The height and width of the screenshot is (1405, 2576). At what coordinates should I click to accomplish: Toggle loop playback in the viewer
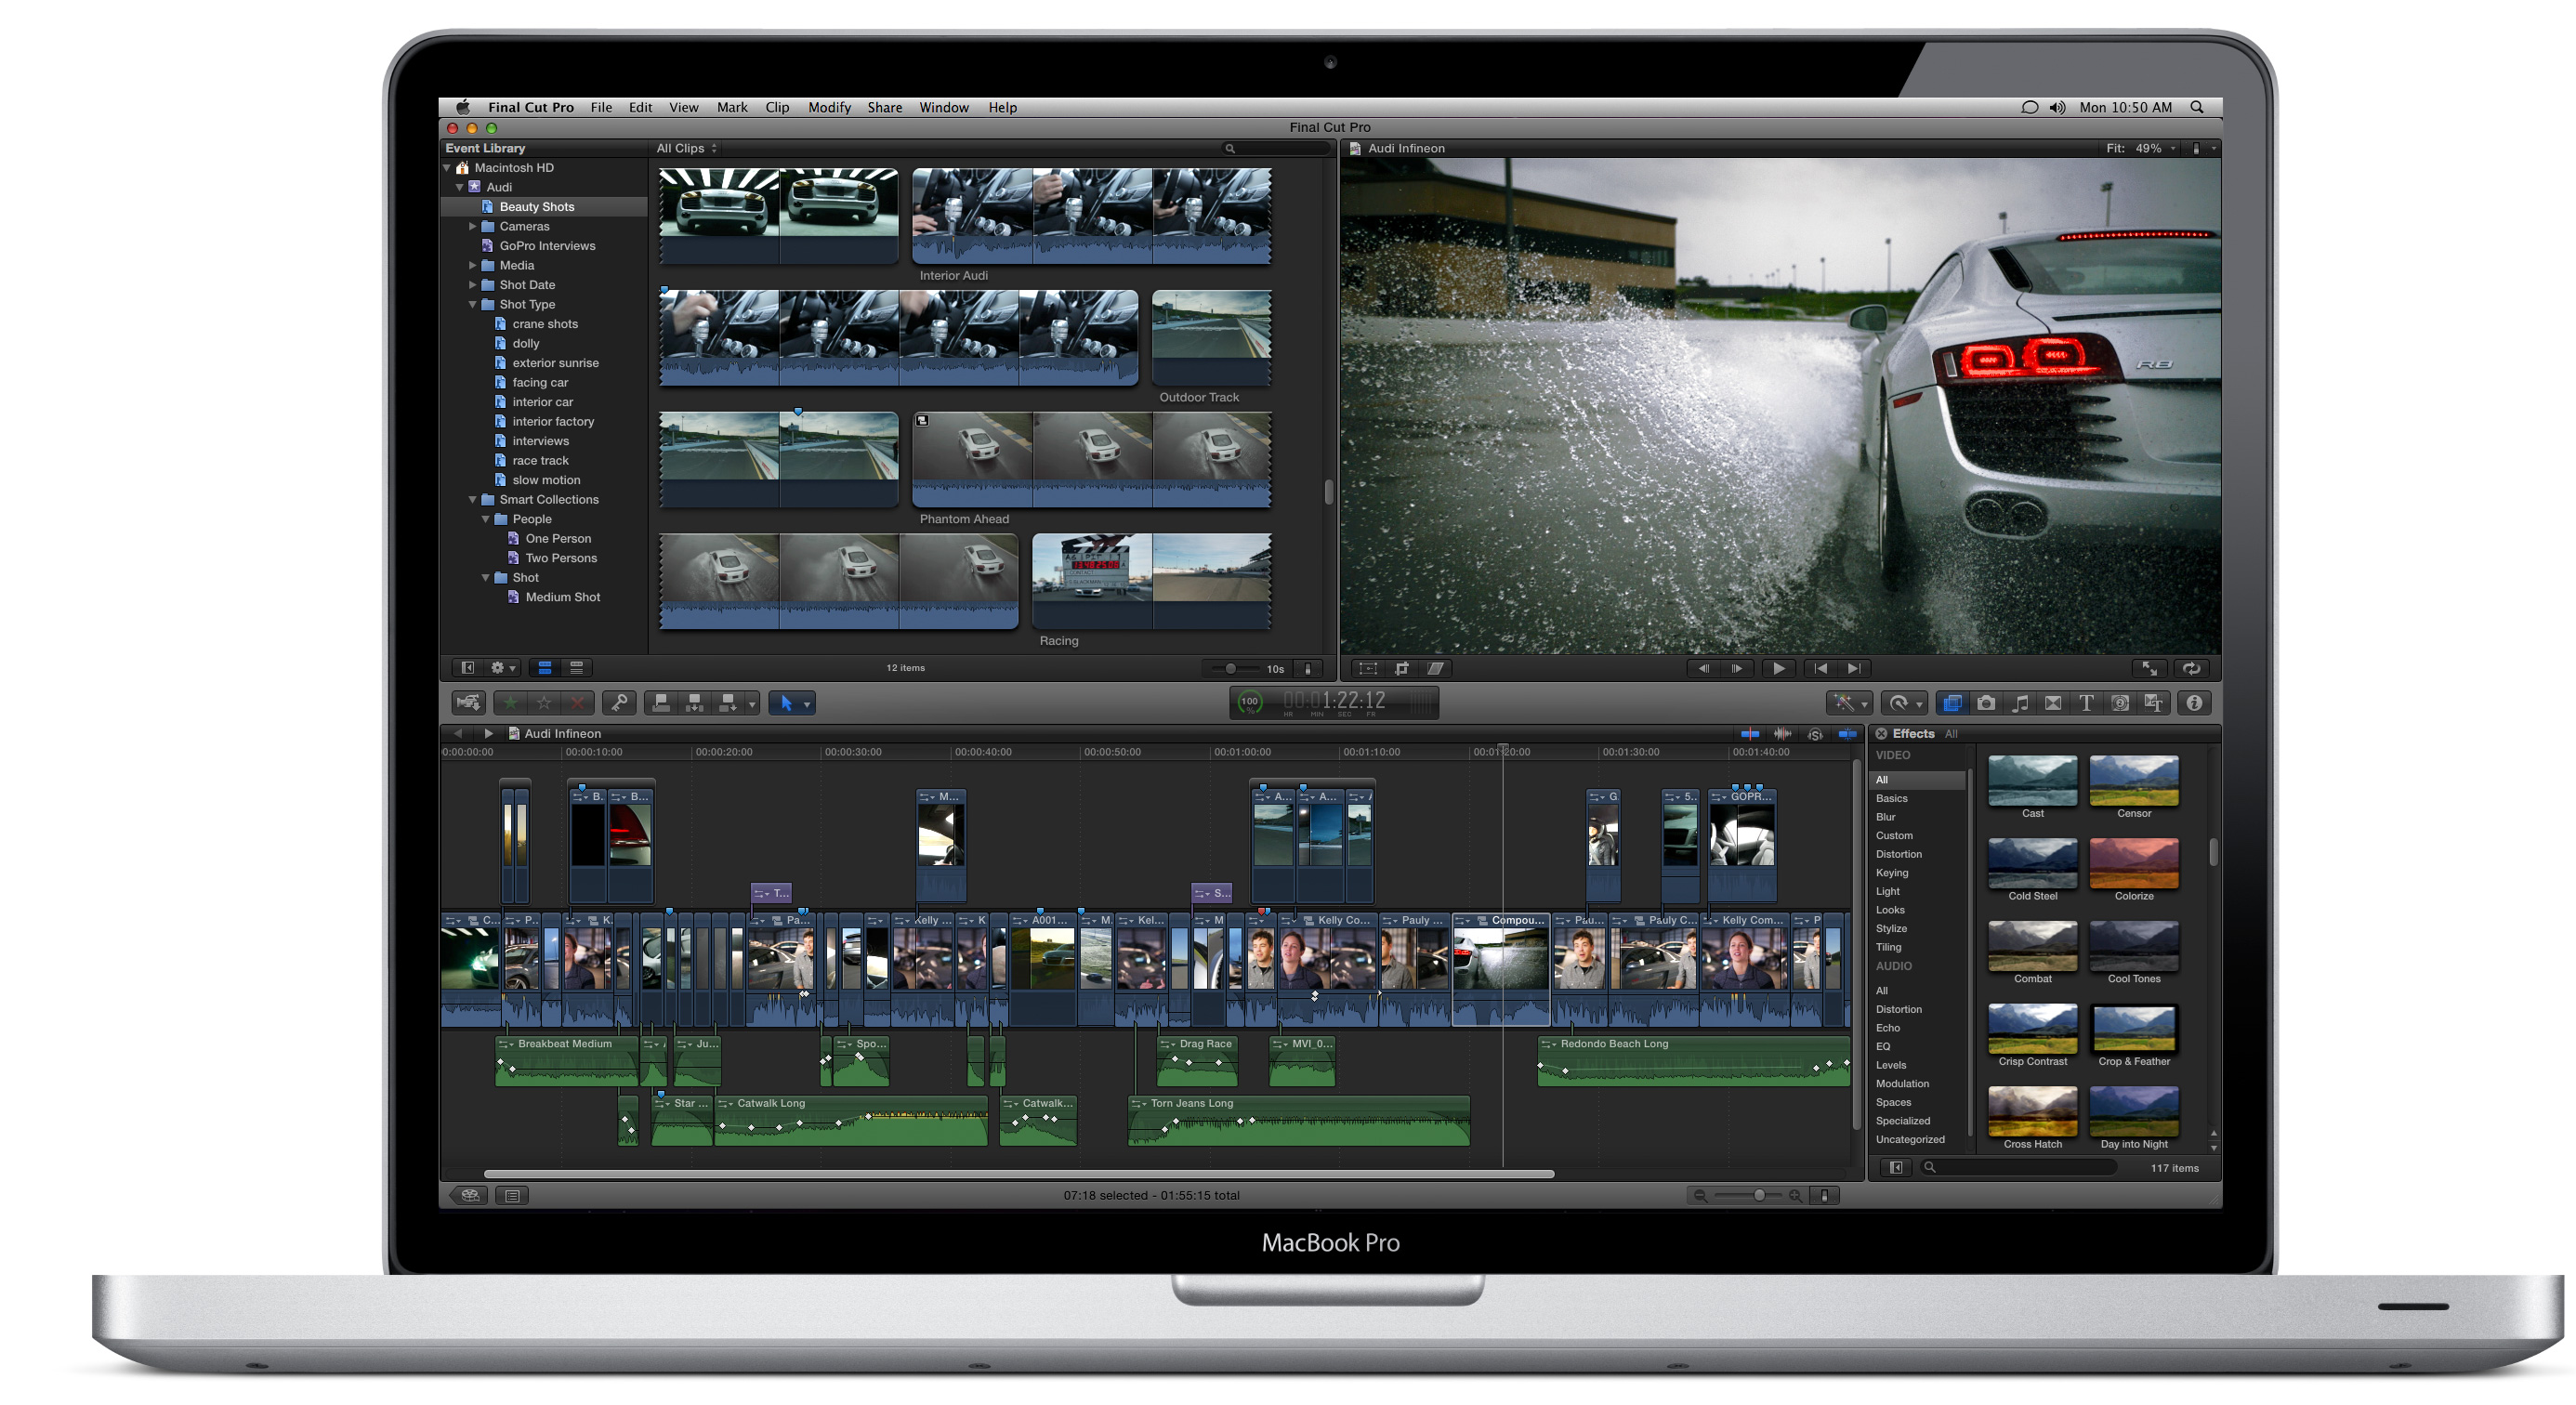pyautogui.click(x=2191, y=668)
